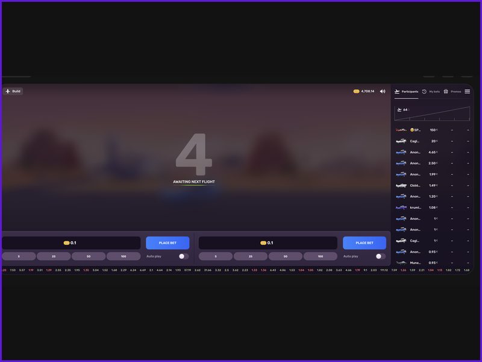
Task: Toggle the airplane avatar next to Cagl bet
Action: click(399, 141)
